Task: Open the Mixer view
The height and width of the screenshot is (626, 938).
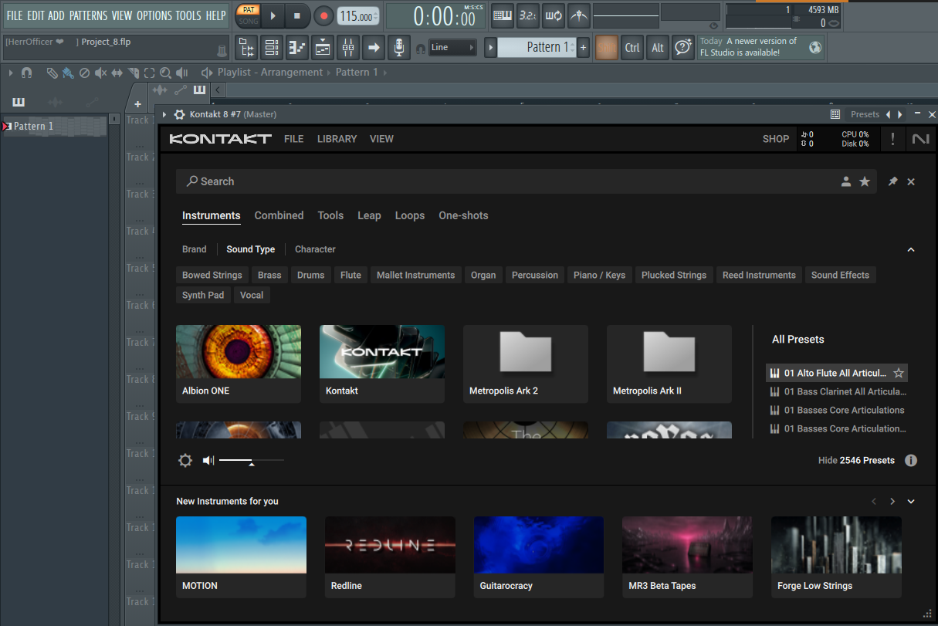Action: [348, 48]
